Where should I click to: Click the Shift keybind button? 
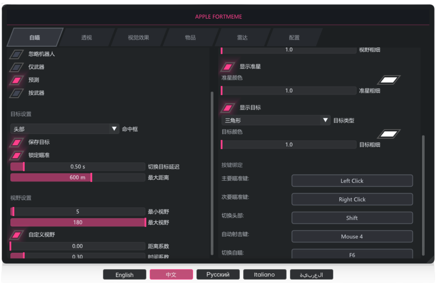click(352, 218)
